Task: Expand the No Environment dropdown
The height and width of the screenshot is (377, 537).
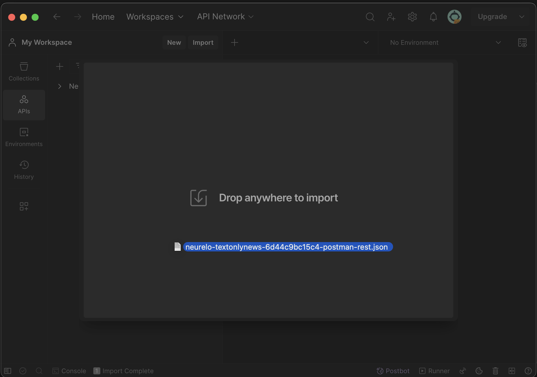Action: point(445,43)
